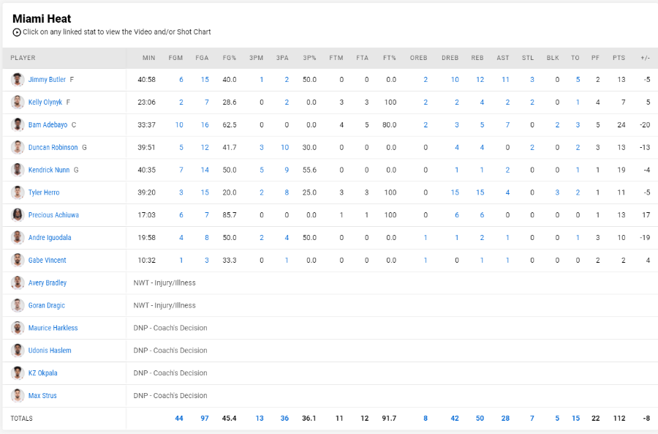Image resolution: width=658 pixels, height=434 pixels.
Task: Click KZ Okpala's headshot photo
Action: pyautogui.click(x=18, y=373)
